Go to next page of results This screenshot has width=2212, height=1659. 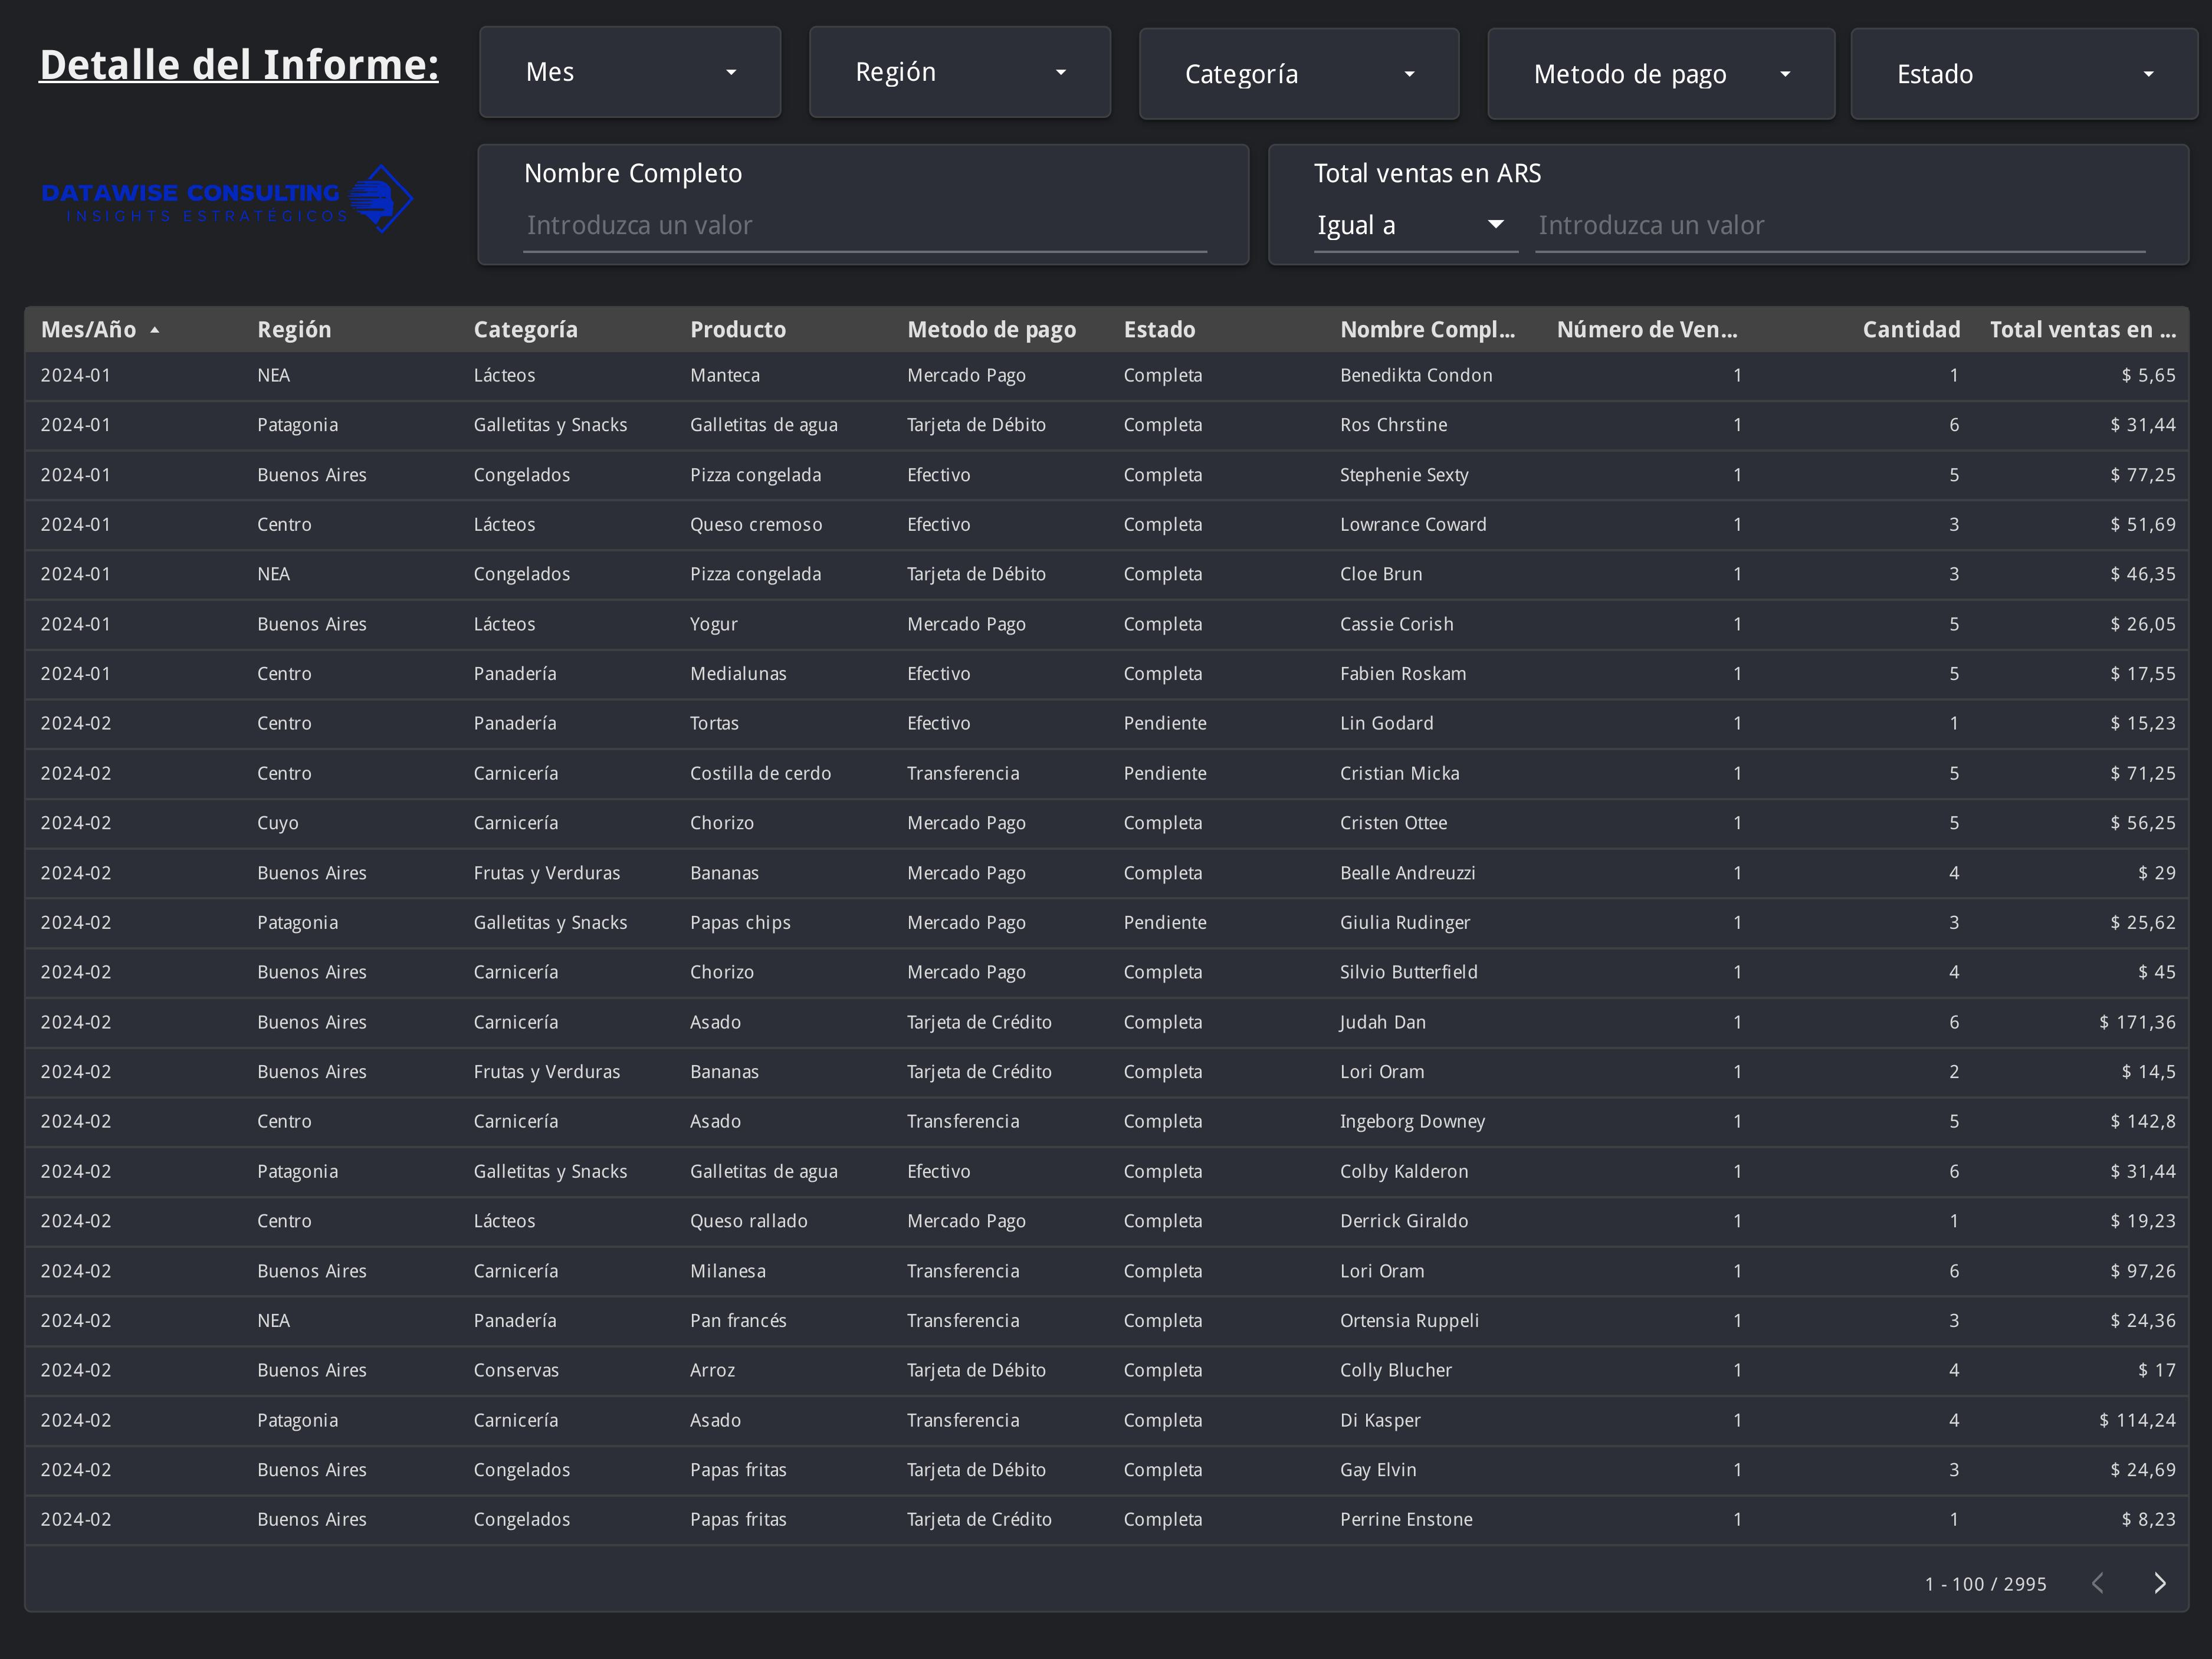2159,1583
